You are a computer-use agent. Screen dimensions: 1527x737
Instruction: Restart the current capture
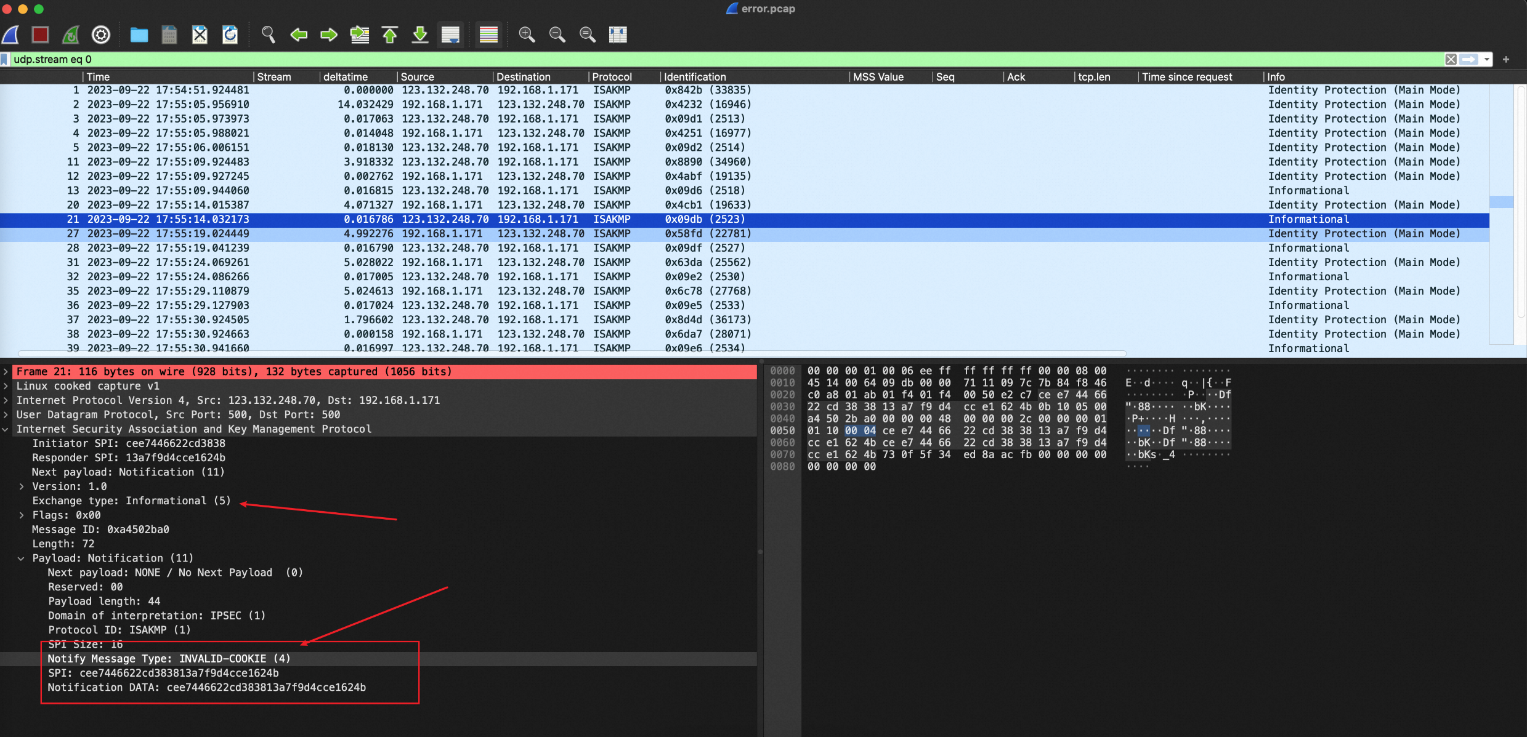pyautogui.click(x=71, y=34)
